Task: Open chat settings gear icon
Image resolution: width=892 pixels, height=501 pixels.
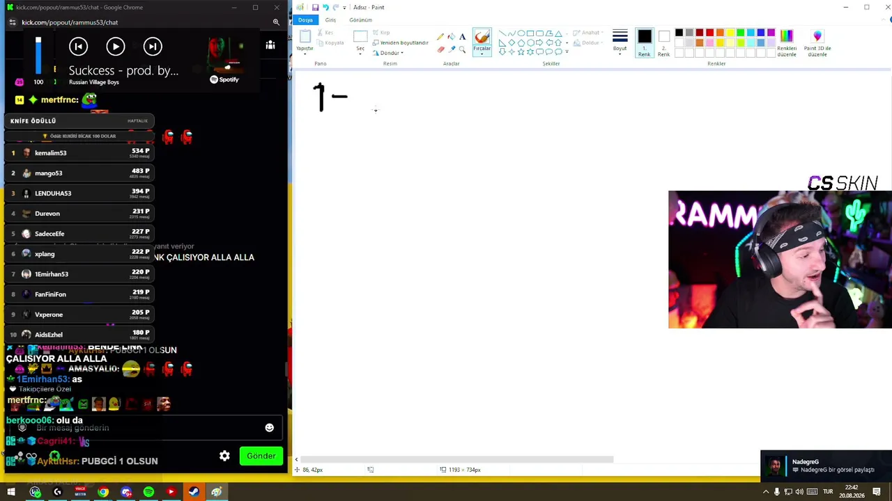Action: click(224, 456)
